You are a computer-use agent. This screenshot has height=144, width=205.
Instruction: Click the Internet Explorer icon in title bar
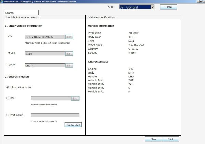pos(2,2)
